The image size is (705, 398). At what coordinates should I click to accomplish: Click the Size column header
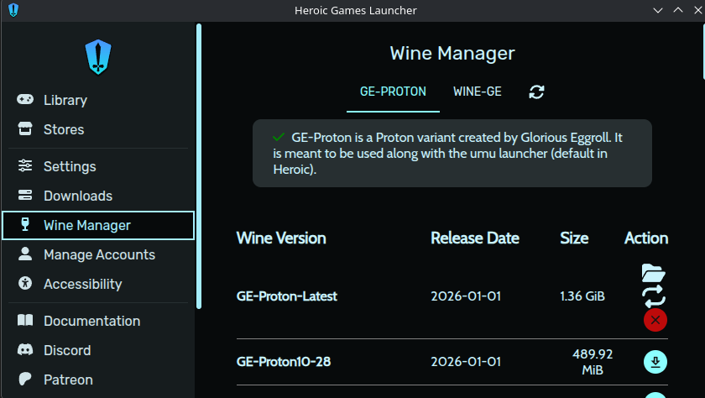pos(574,238)
